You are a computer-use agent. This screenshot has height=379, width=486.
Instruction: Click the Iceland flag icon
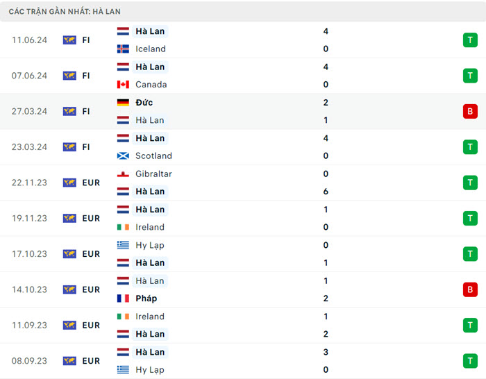click(123, 49)
